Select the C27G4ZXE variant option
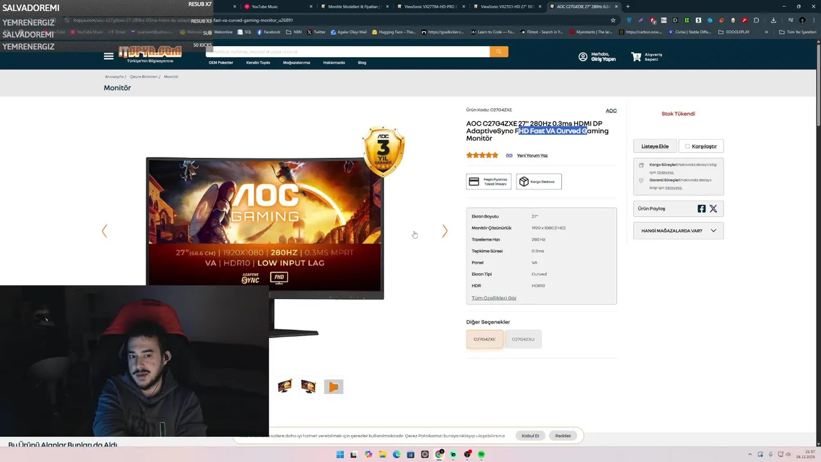Viewport: 821px width, 462px height. pyautogui.click(x=484, y=339)
